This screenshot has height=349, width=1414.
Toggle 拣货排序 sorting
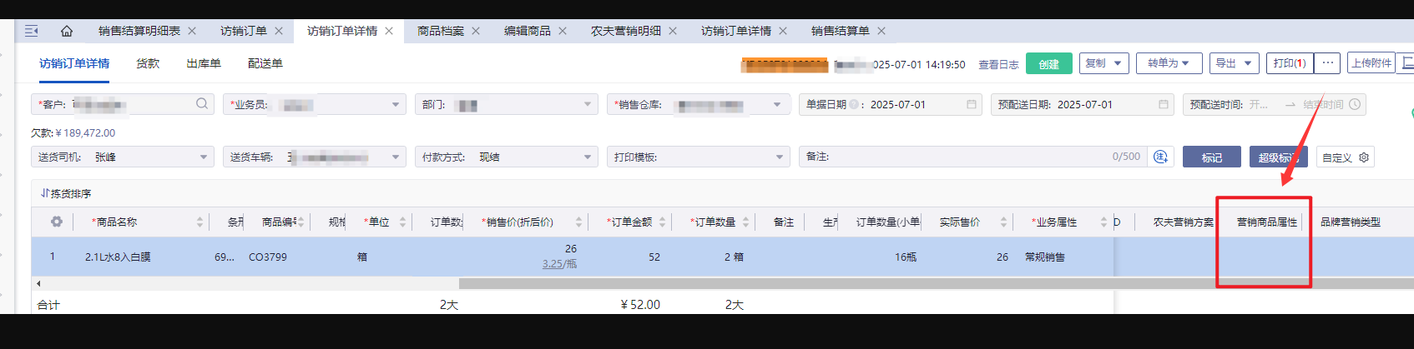click(x=66, y=193)
